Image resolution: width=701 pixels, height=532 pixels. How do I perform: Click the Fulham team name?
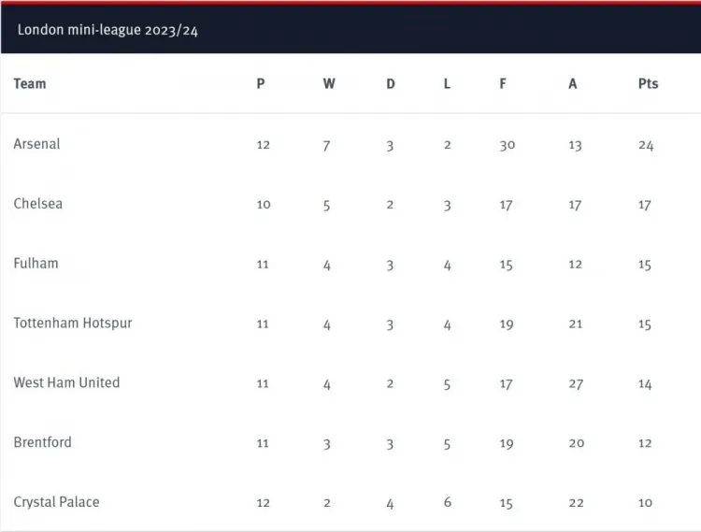(36, 264)
